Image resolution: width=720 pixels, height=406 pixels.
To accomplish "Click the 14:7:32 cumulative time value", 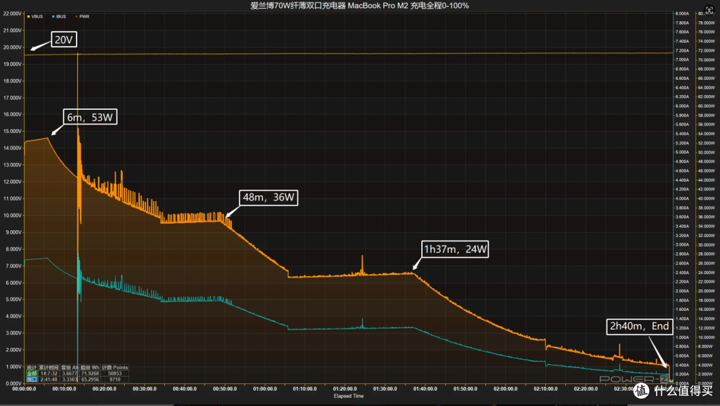I will click(x=49, y=373).
